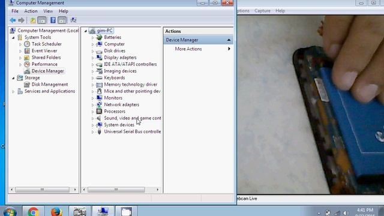The height and width of the screenshot is (216, 384).
Task: Open the View menu
Action: tap(48, 11)
